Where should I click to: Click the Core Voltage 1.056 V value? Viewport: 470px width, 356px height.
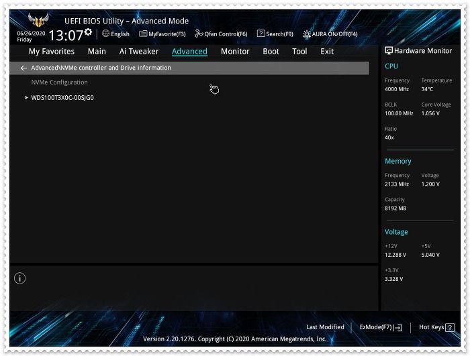click(x=430, y=113)
